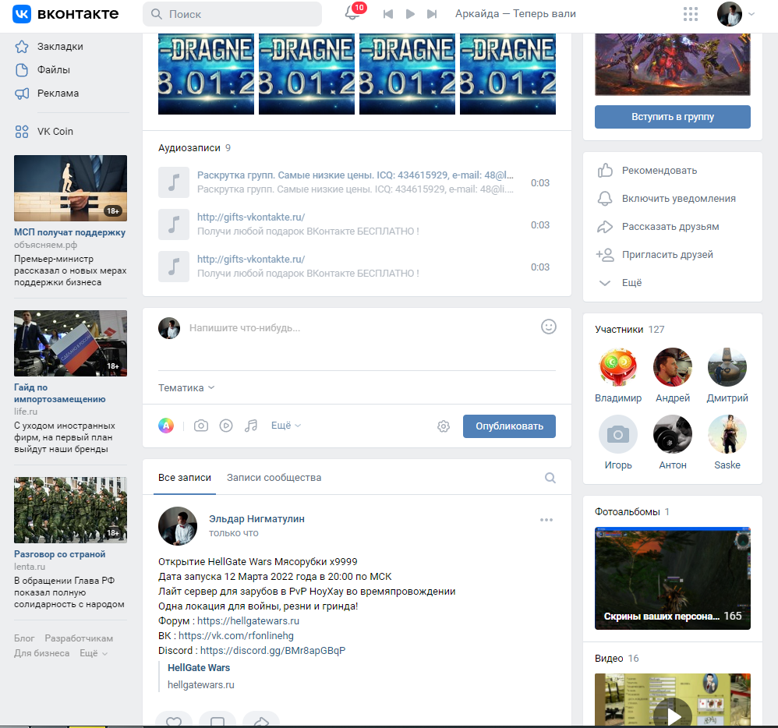
Task: Skip to previous track in header player
Action: coord(388,14)
